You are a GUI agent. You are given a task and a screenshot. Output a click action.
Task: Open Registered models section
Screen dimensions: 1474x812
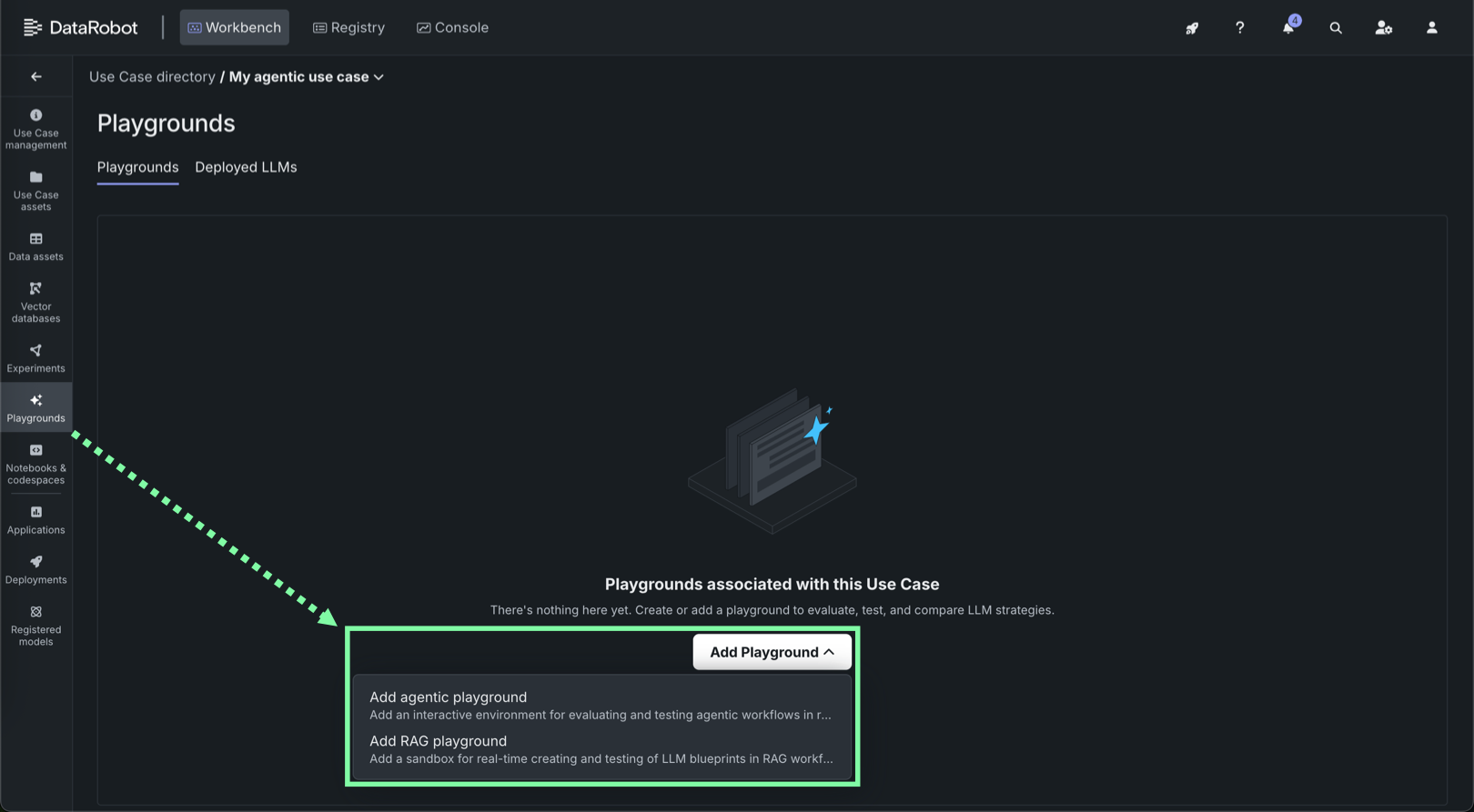(35, 625)
